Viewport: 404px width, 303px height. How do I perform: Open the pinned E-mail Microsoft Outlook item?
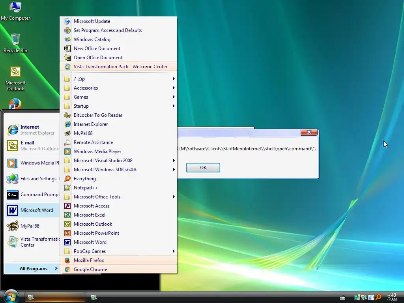32,146
